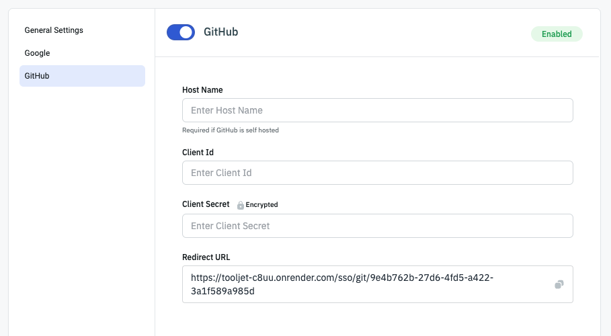Copy the Redirect URL using the copy icon
Image resolution: width=611 pixels, height=336 pixels.
(x=559, y=285)
